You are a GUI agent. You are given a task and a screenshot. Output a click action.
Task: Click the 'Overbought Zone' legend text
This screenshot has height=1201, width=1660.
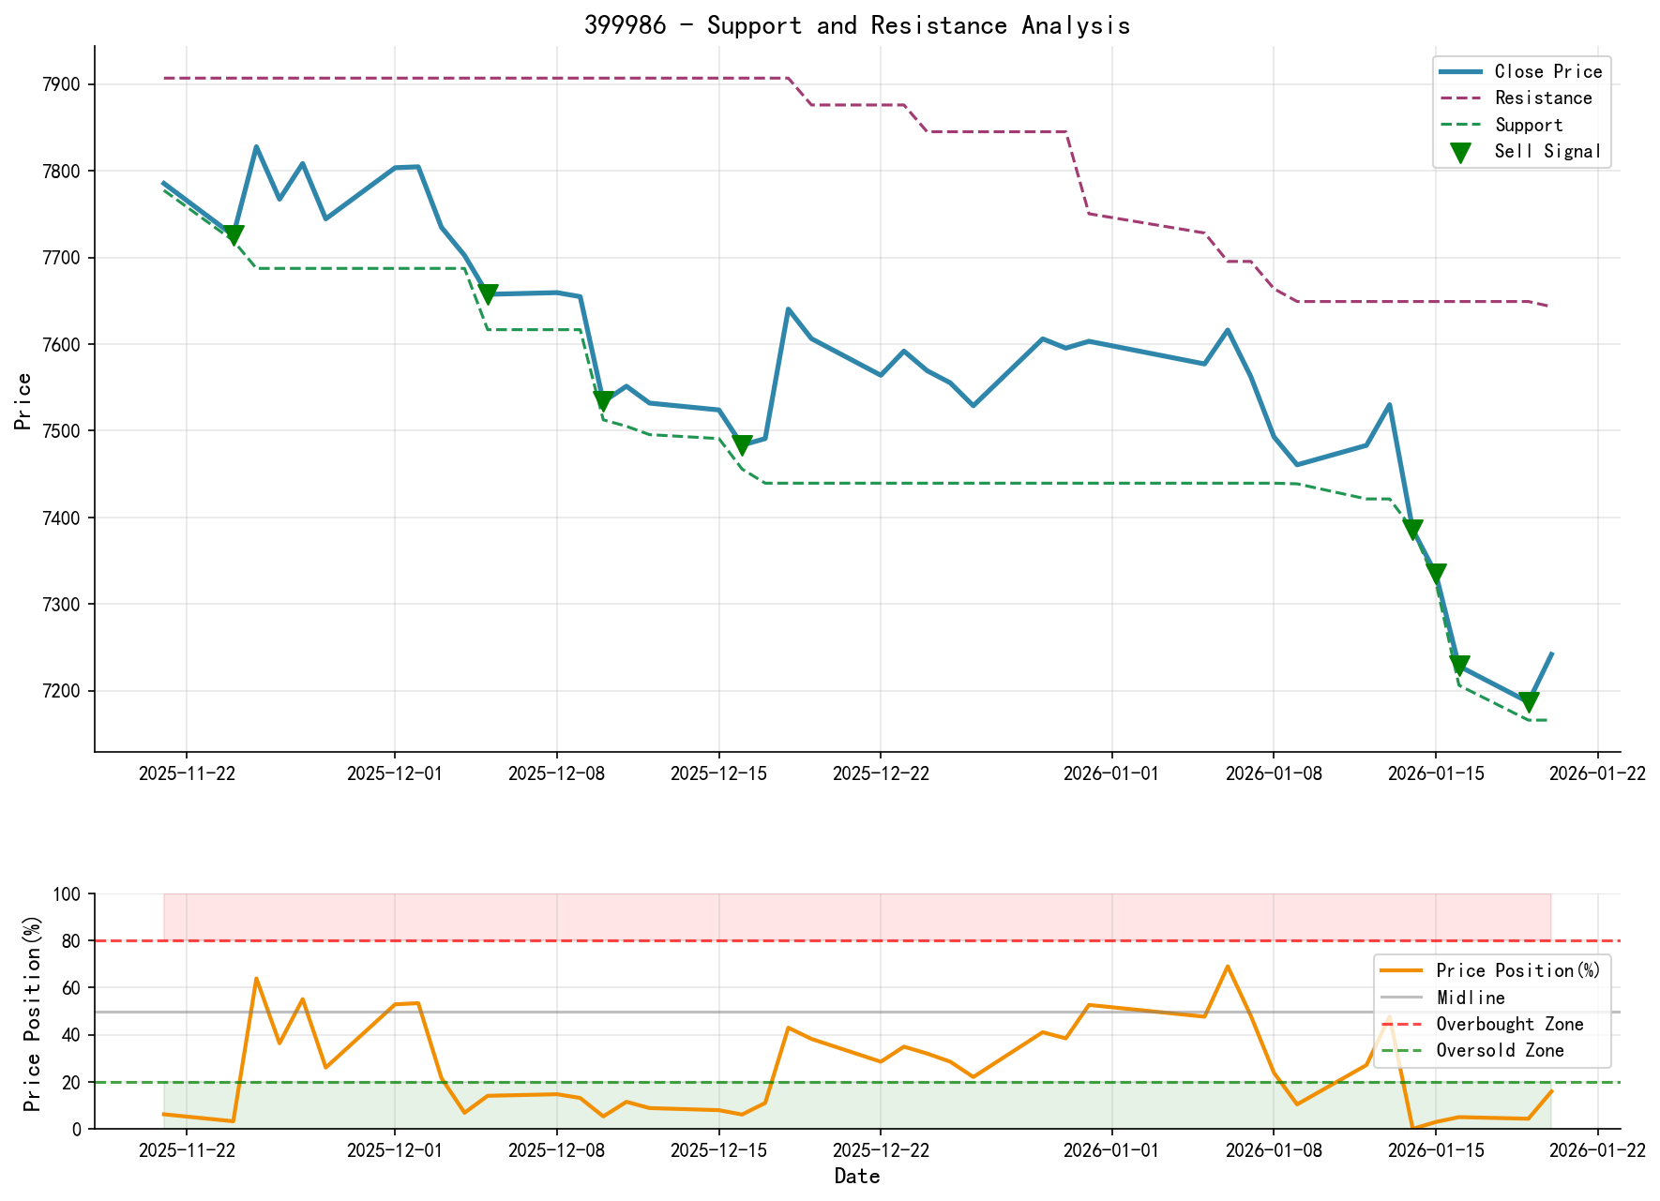(1513, 1024)
